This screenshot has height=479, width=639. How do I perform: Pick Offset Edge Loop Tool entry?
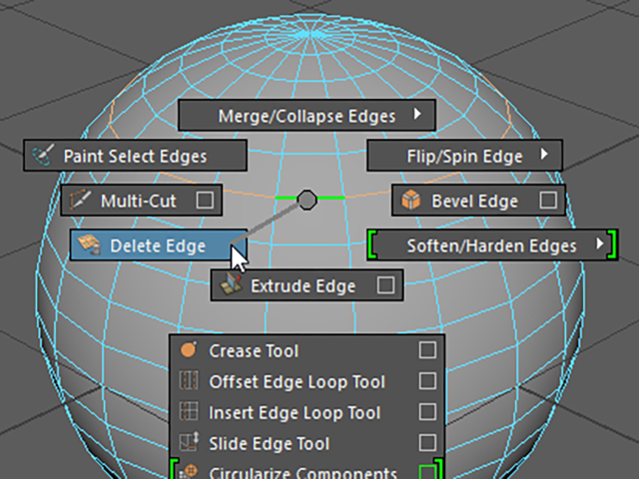point(308,381)
